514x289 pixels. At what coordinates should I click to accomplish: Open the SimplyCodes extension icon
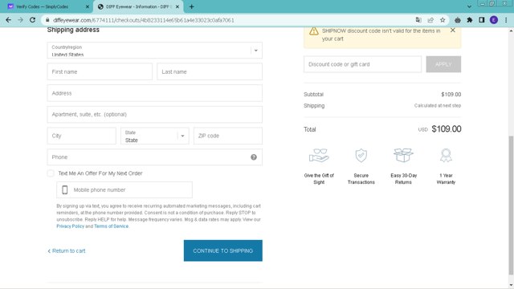tap(458, 20)
